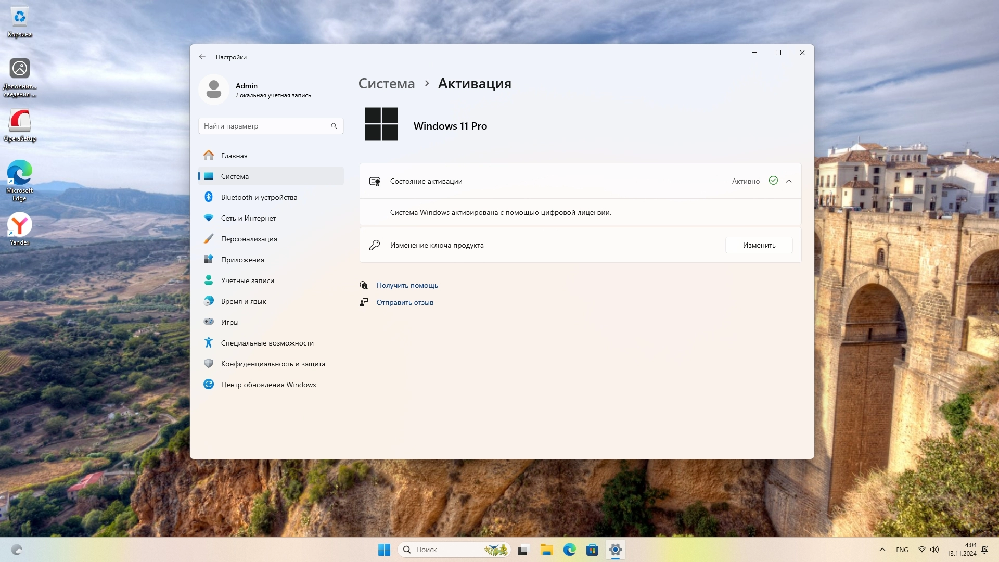Open the Отправить отзыв link
The height and width of the screenshot is (562, 999).
pyautogui.click(x=405, y=302)
